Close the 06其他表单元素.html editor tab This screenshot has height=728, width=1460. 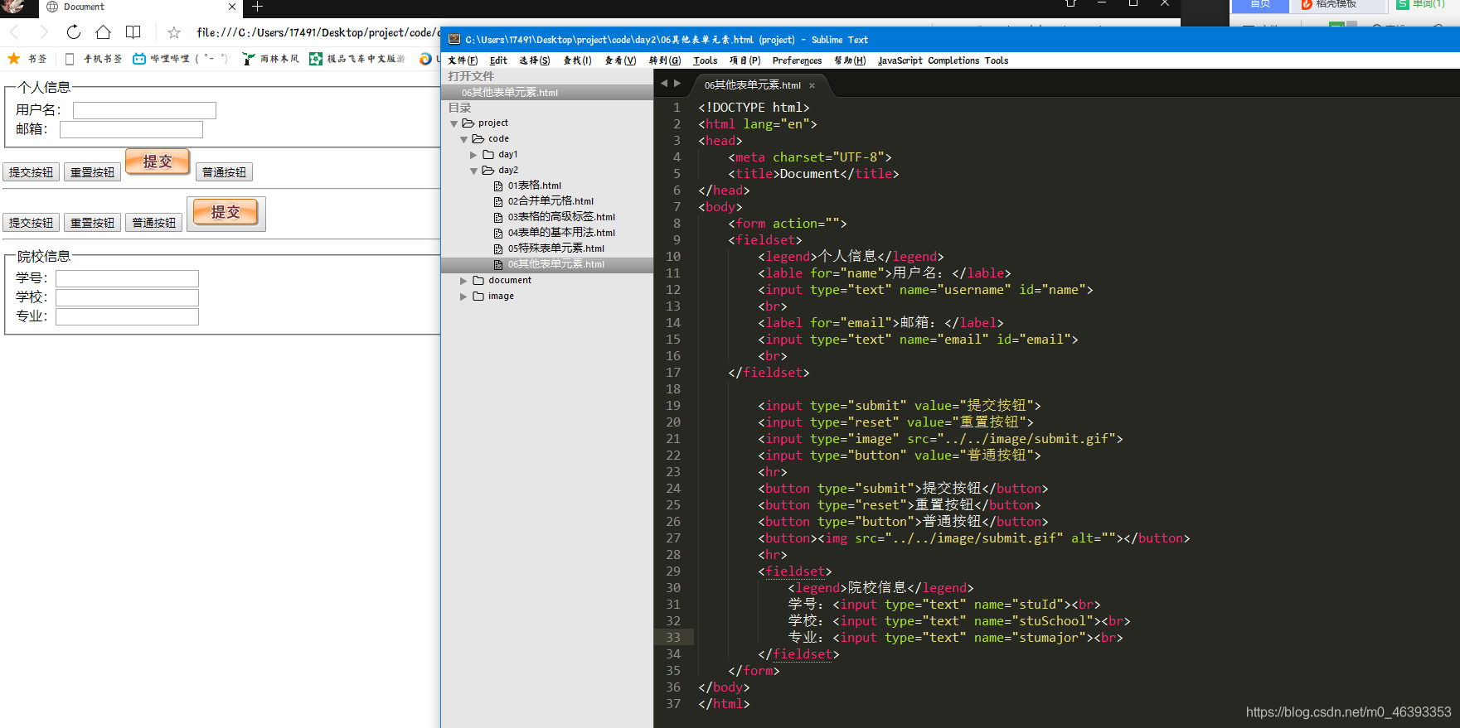point(812,85)
